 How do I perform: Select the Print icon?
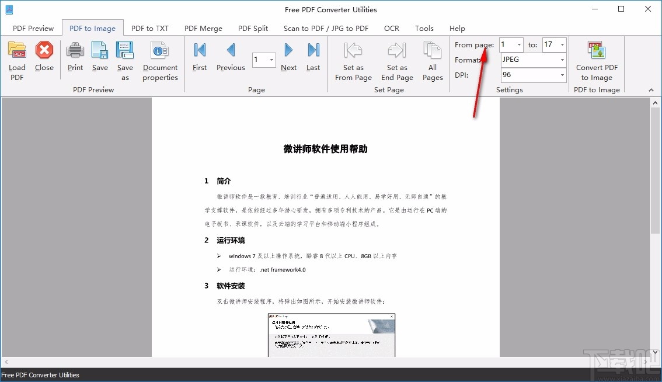click(x=75, y=58)
